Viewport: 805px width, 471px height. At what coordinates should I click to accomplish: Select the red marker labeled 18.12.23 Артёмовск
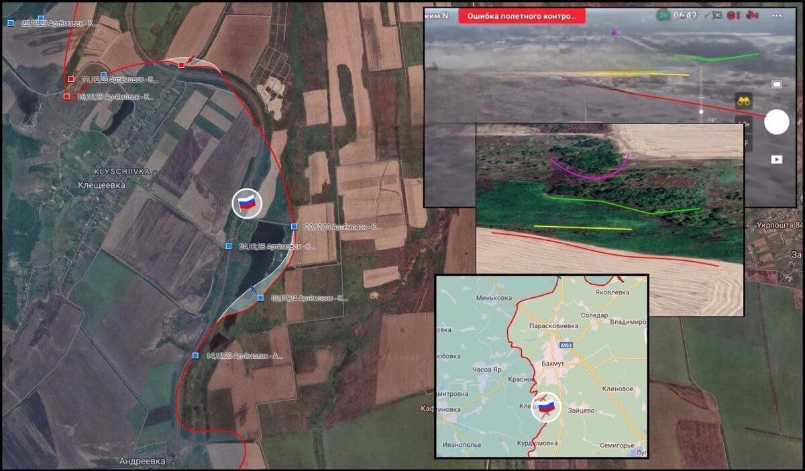[x=66, y=97]
